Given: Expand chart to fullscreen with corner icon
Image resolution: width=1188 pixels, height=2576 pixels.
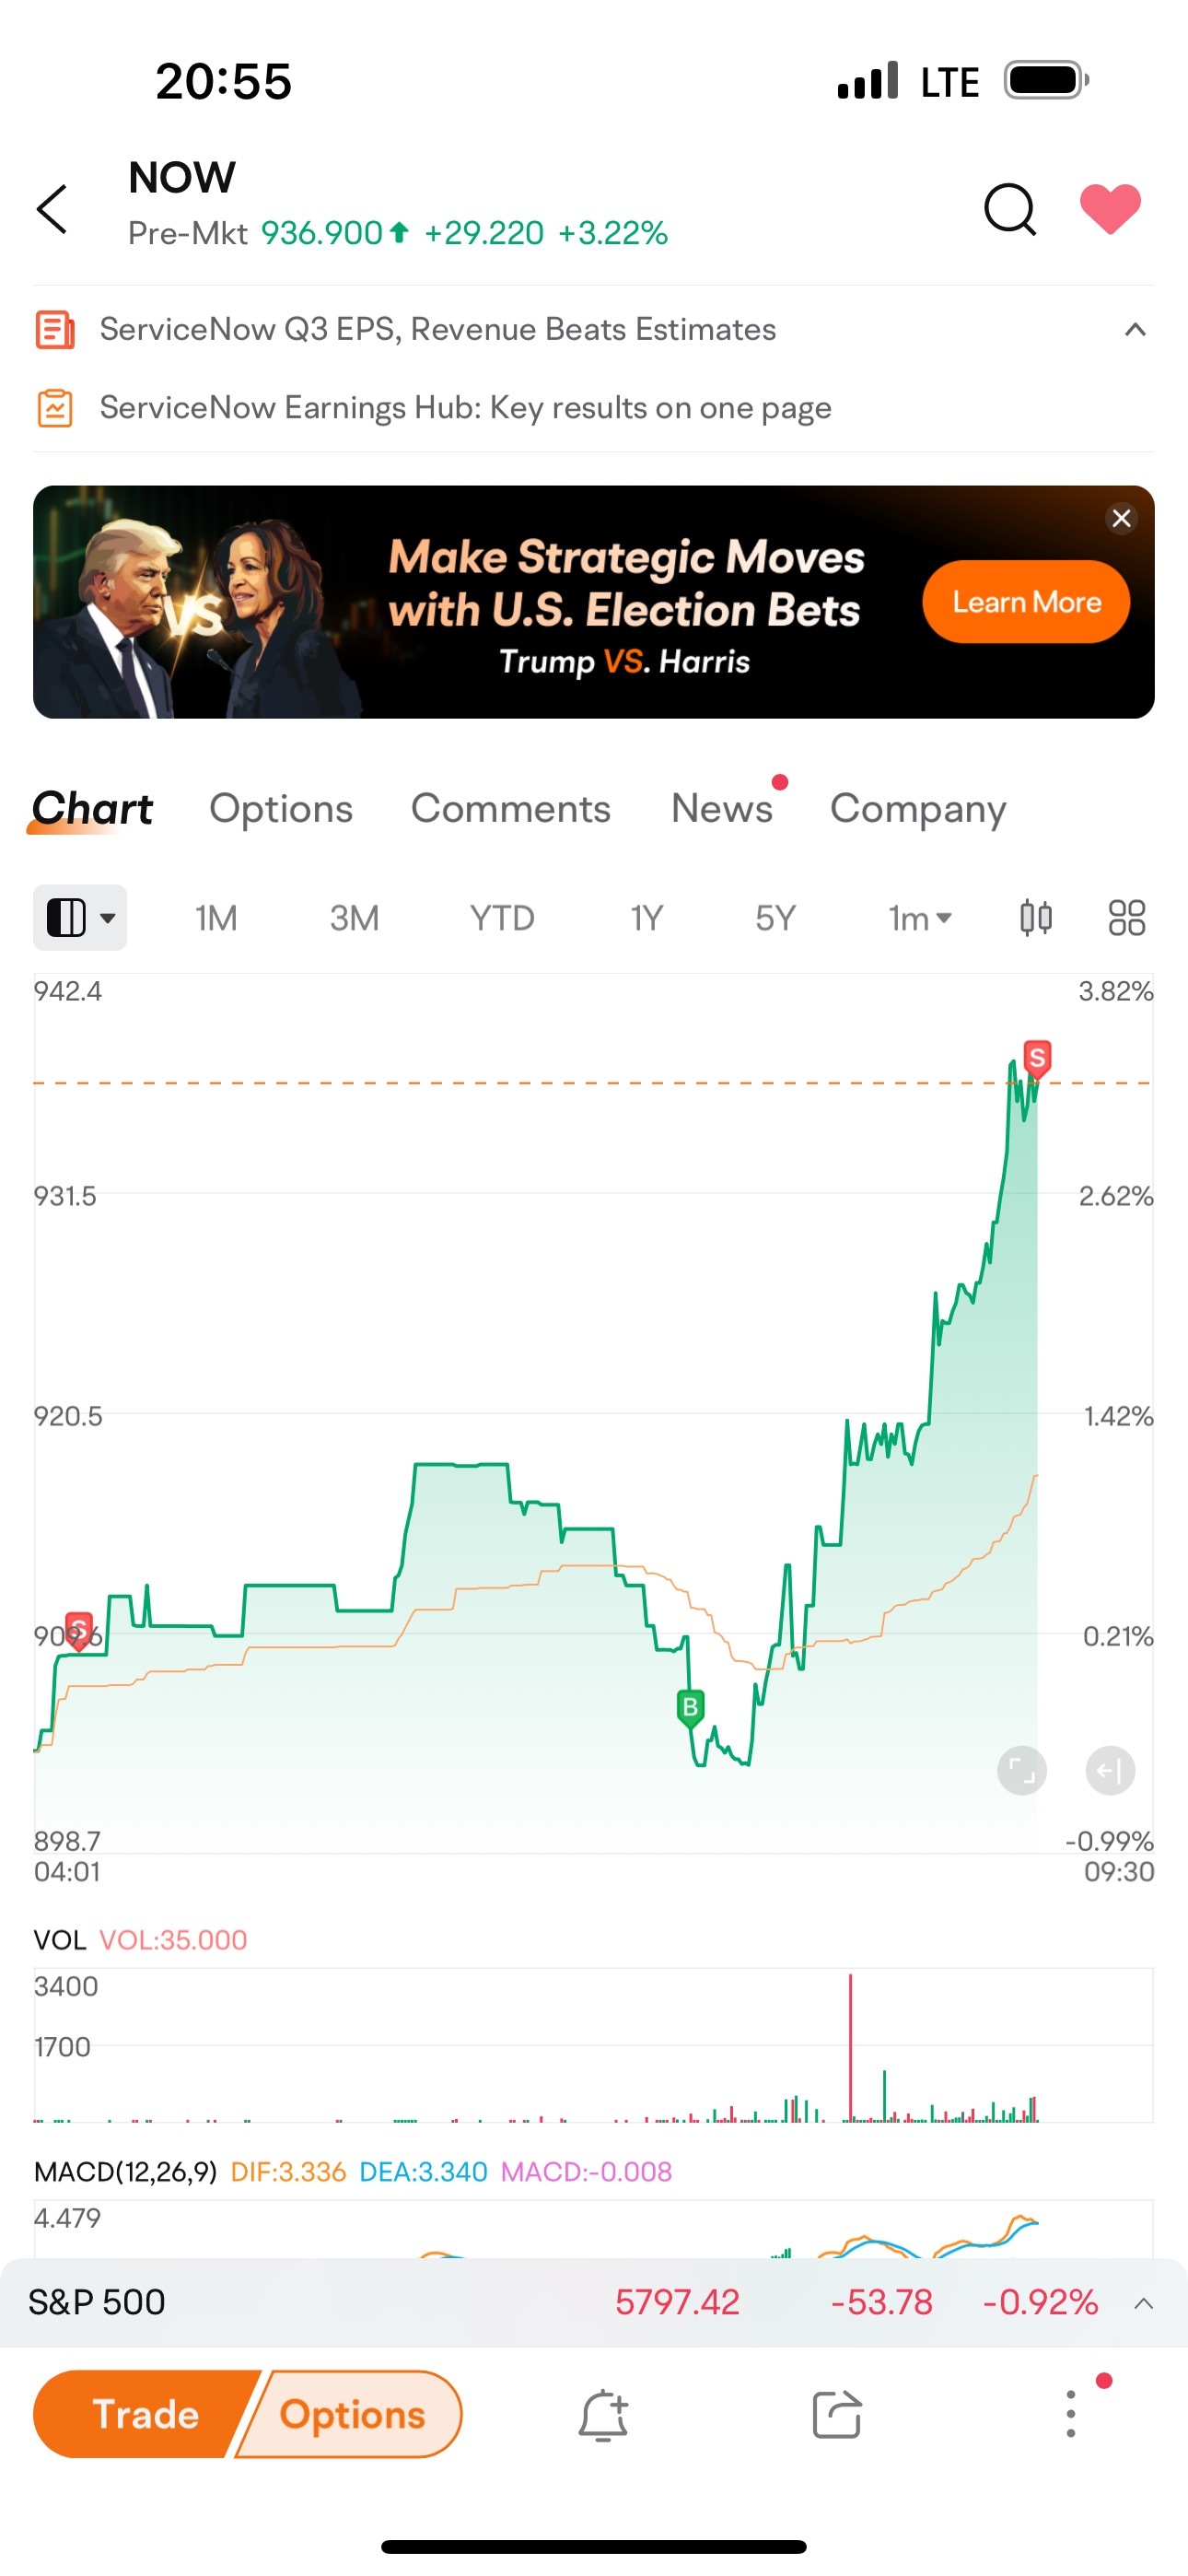Looking at the screenshot, I should point(1022,1771).
